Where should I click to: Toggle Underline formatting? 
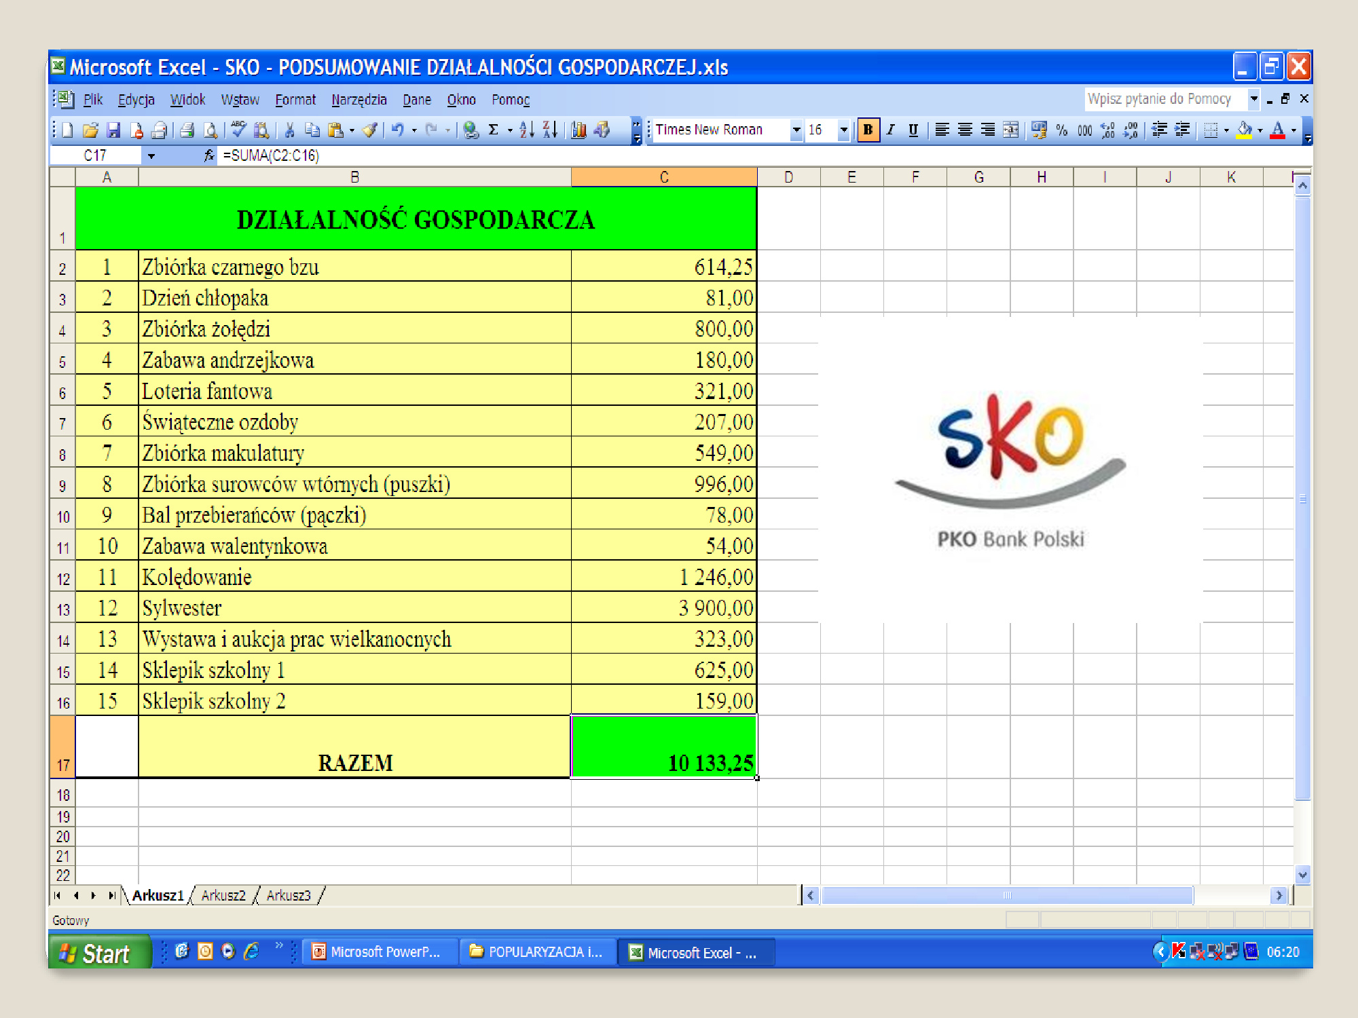(x=913, y=130)
